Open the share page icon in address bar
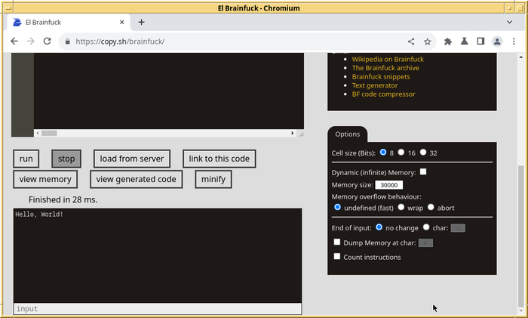 pyautogui.click(x=411, y=42)
